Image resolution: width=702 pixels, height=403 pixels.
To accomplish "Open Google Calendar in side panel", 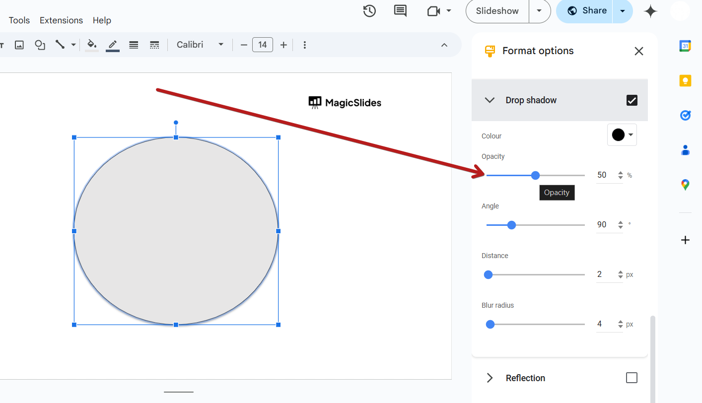I will [685, 46].
